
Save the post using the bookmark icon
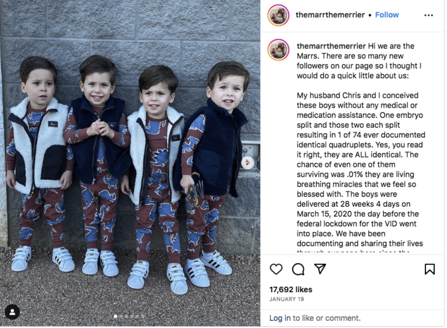(x=430, y=269)
